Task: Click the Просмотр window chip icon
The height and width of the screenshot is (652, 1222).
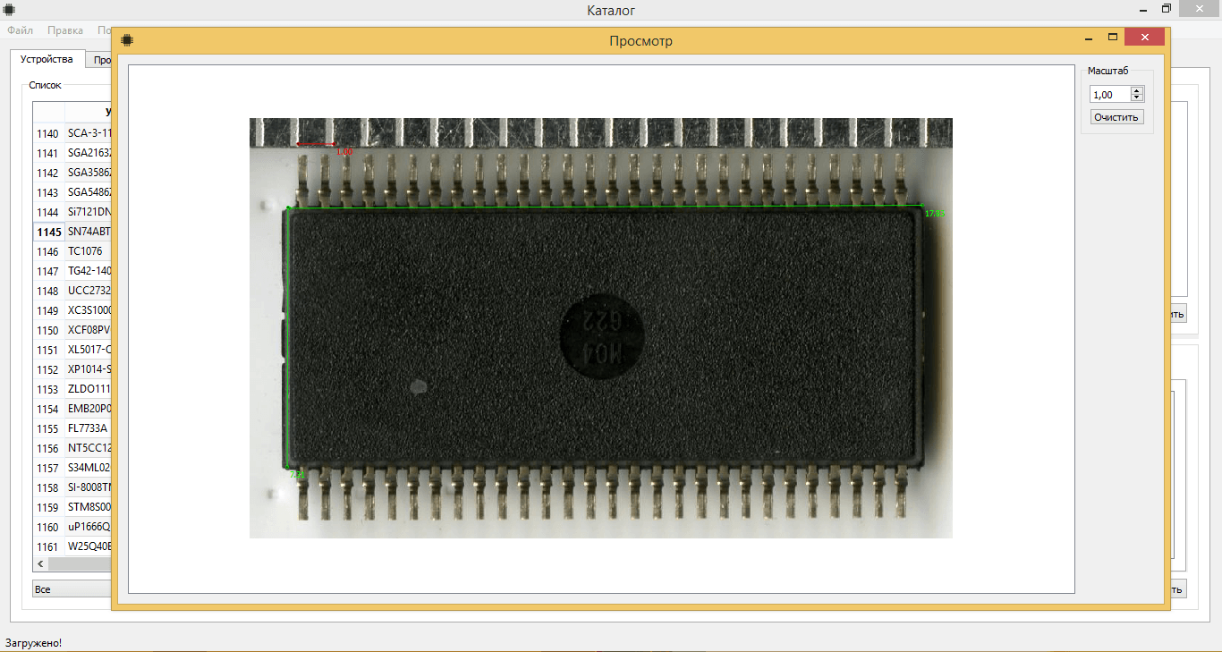Action: [x=127, y=40]
